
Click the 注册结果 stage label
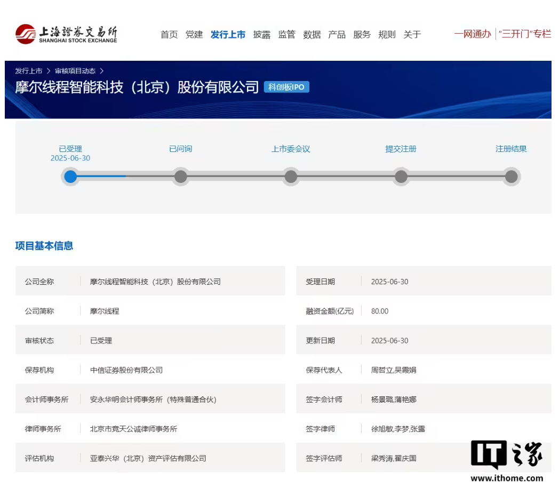511,149
